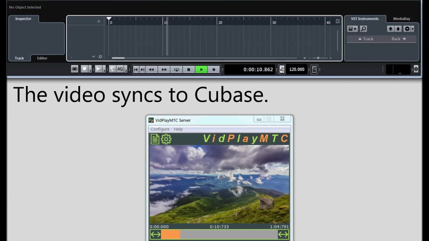Click the green Play button in Cubase

(x=201, y=69)
